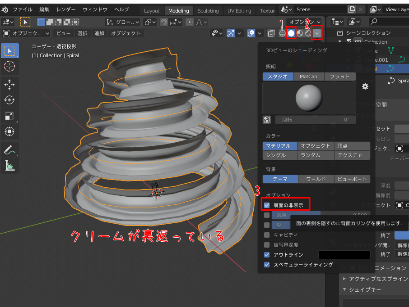Uncheck the アウトライン checkbox
Viewport: 409px width, 307px height.
267,255
